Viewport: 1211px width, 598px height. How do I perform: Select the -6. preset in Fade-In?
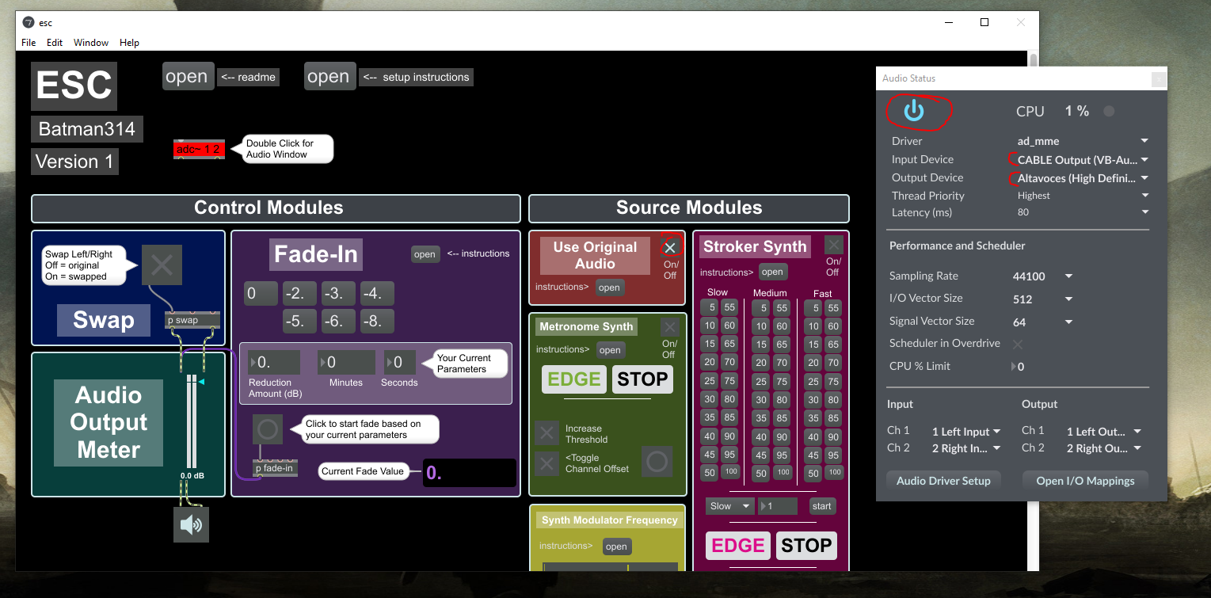338,322
